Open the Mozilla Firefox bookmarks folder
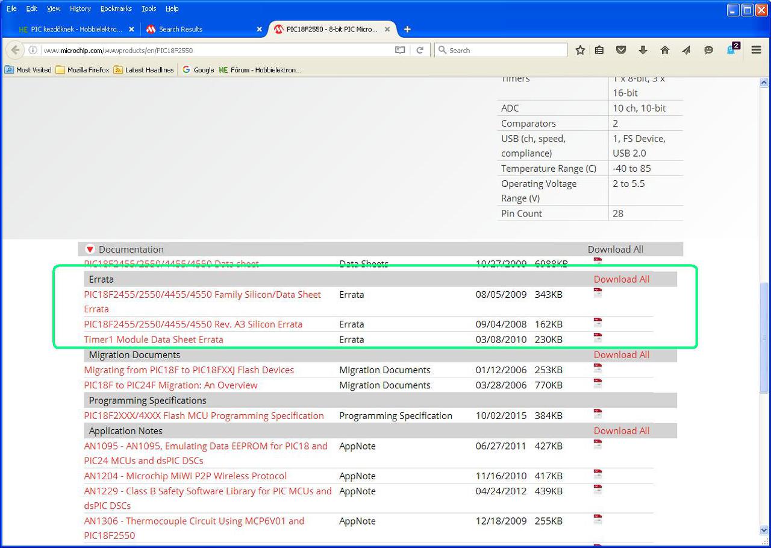The image size is (771, 548). (x=83, y=70)
